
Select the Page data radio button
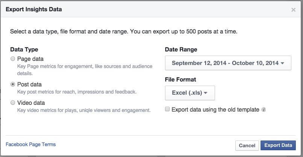13,59
